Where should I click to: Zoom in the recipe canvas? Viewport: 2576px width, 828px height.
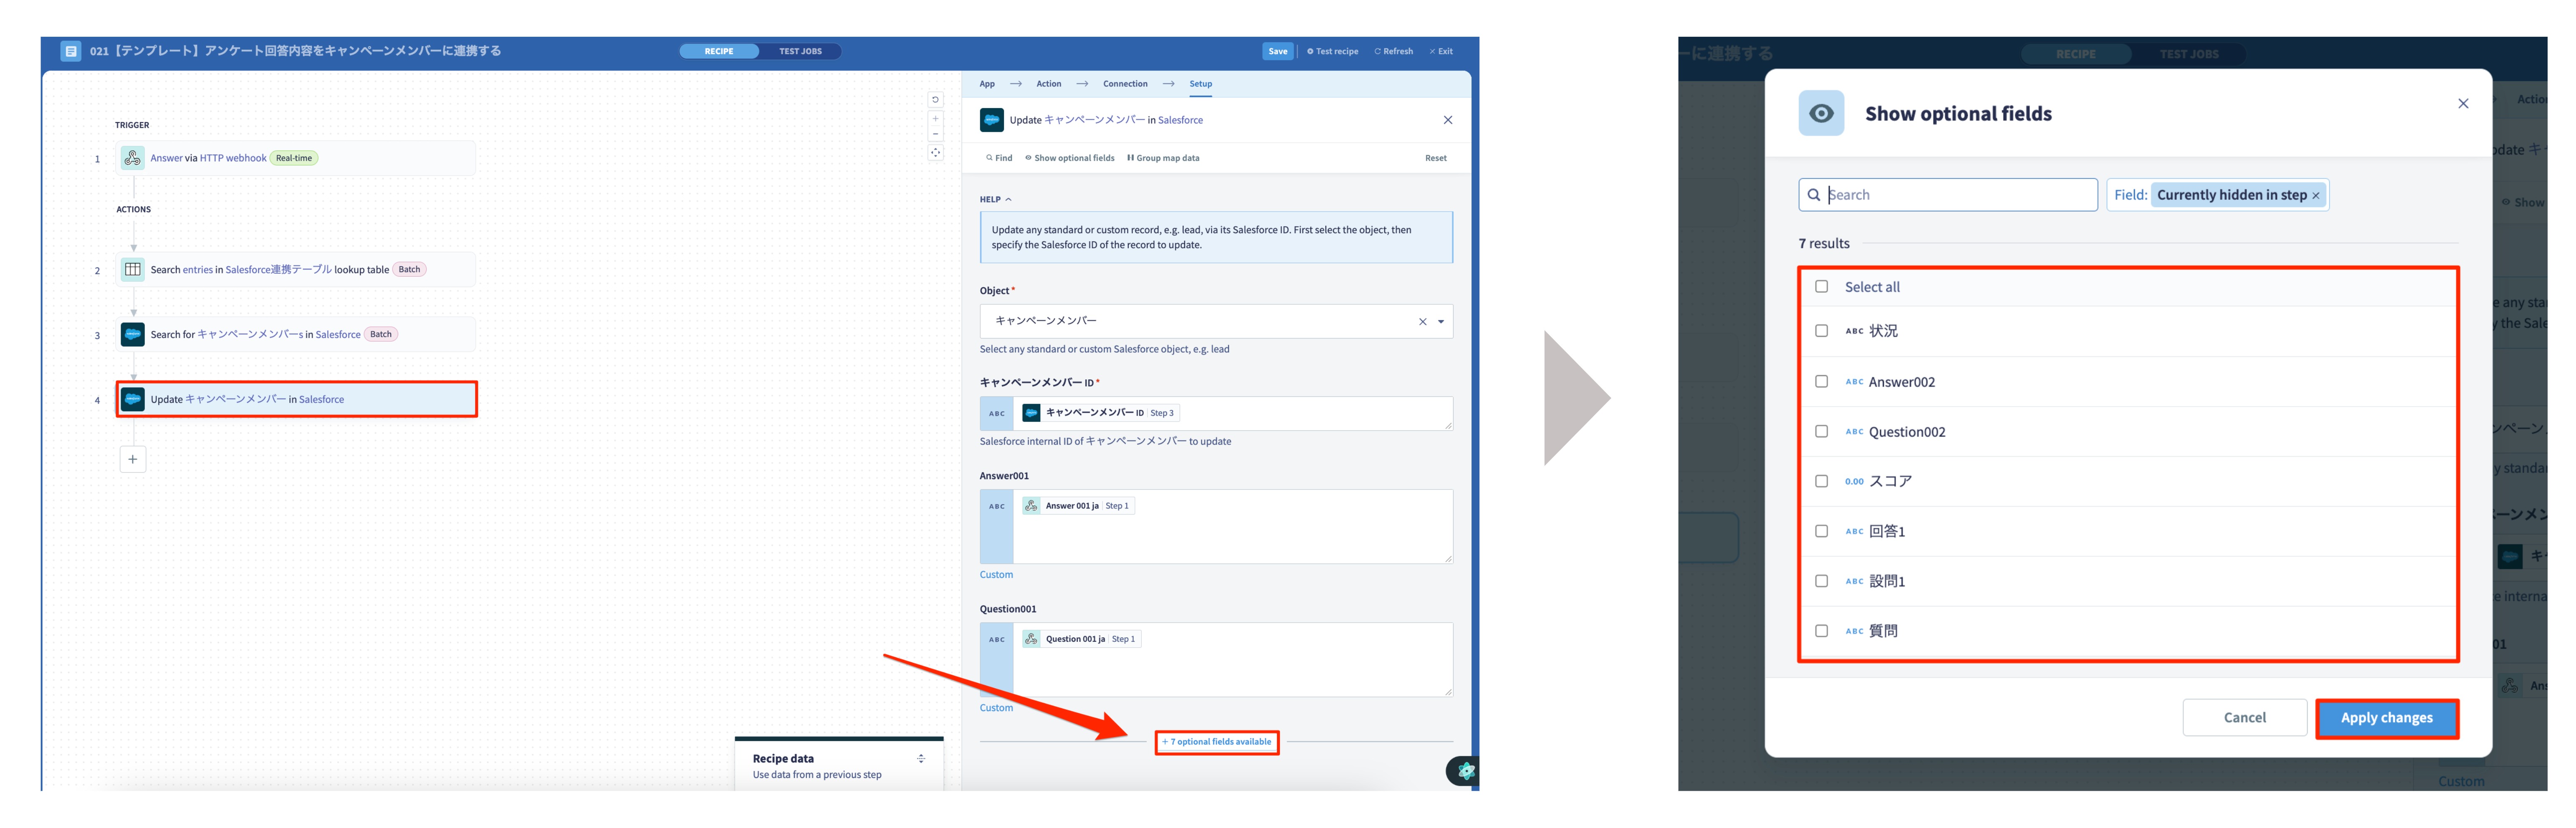point(935,119)
